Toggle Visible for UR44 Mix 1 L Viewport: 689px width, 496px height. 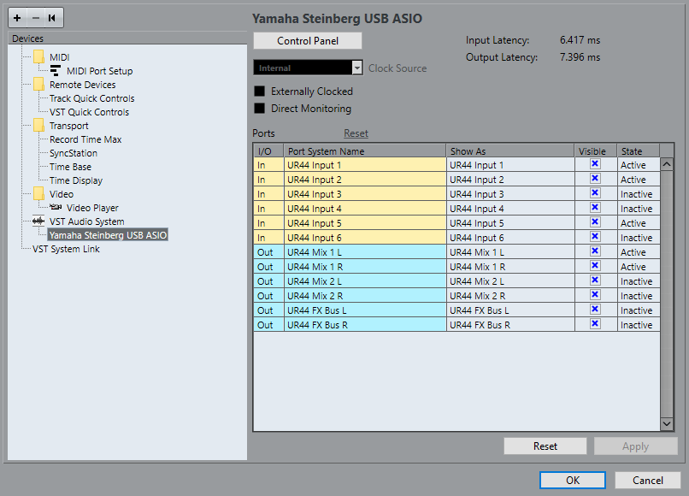coord(595,251)
